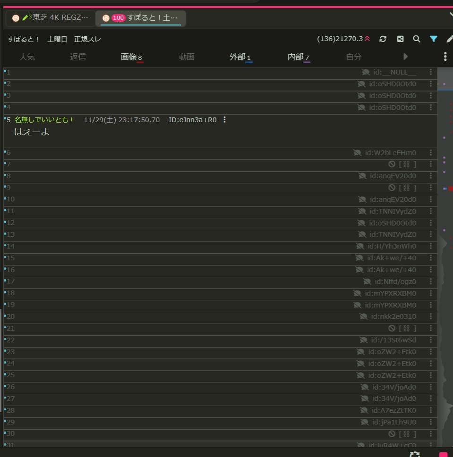Image resolution: width=453 pixels, height=457 pixels.
Task: Click the refresh thread icon
Action: click(x=383, y=39)
